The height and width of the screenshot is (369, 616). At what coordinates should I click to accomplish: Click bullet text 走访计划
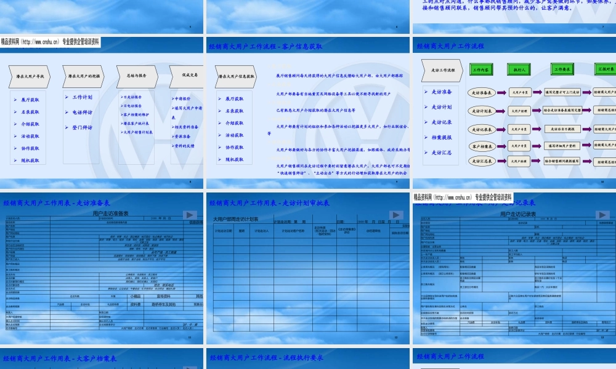pyautogui.click(x=442, y=107)
